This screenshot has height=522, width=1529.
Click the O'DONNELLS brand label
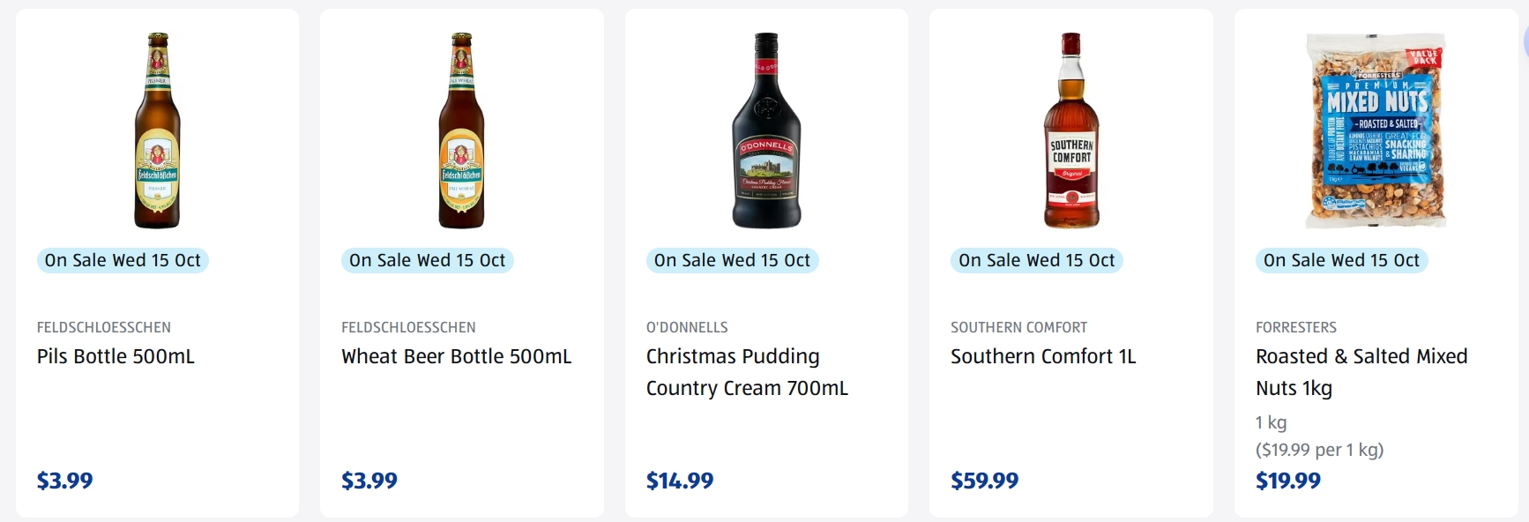(x=687, y=327)
